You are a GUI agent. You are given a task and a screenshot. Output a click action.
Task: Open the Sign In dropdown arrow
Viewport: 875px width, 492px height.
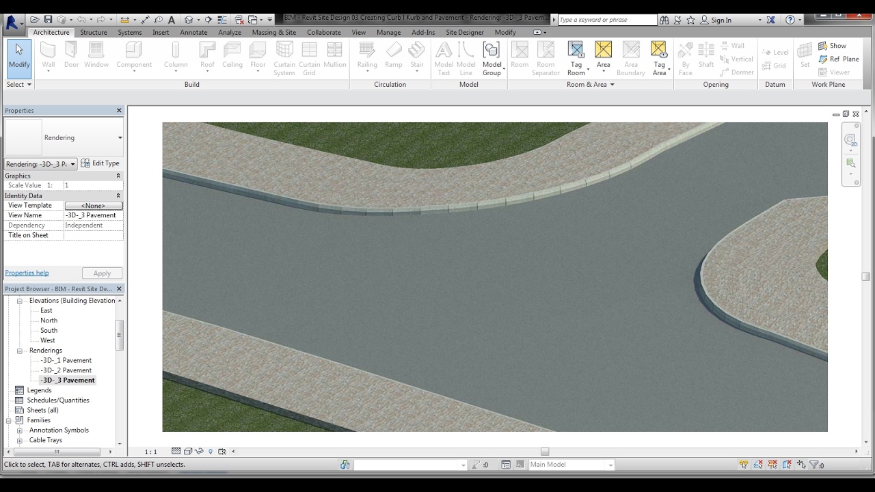click(x=759, y=20)
